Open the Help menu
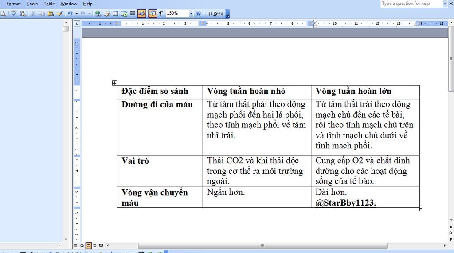The image size is (454, 253). click(88, 4)
